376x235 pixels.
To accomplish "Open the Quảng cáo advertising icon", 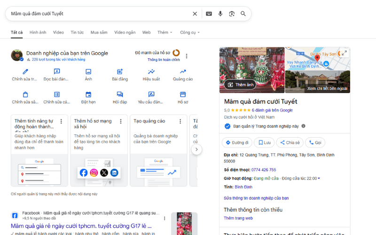I will 182,72.
